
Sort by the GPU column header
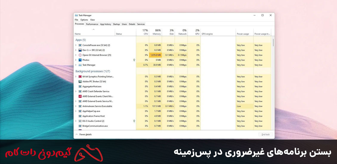point(194,32)
